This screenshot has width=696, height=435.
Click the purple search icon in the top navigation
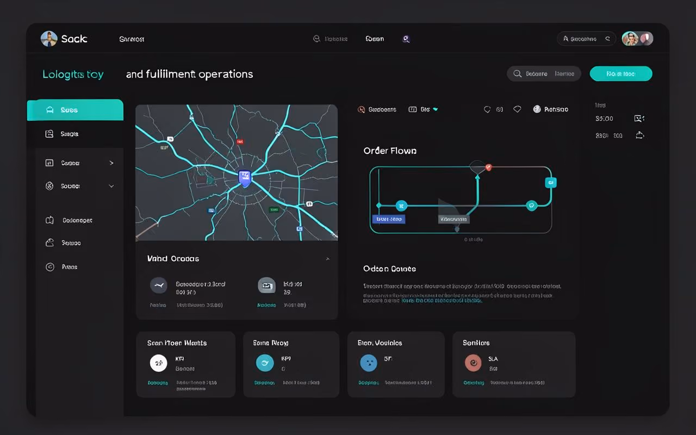tap(406, 39)
